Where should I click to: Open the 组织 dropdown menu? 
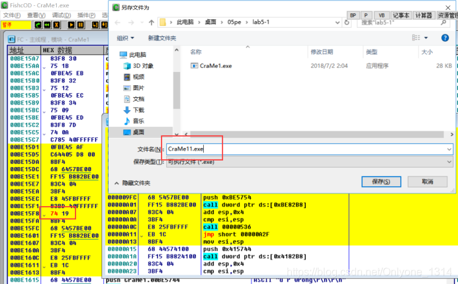pyautogui.click(x=125, y=38)
